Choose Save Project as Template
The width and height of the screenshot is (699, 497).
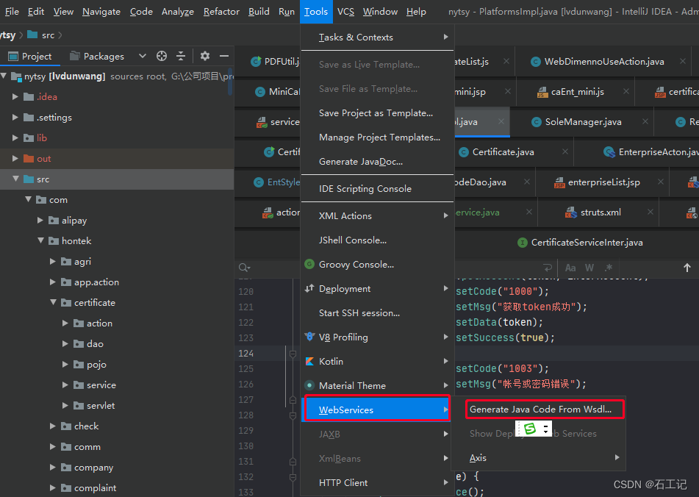(378, 113)
